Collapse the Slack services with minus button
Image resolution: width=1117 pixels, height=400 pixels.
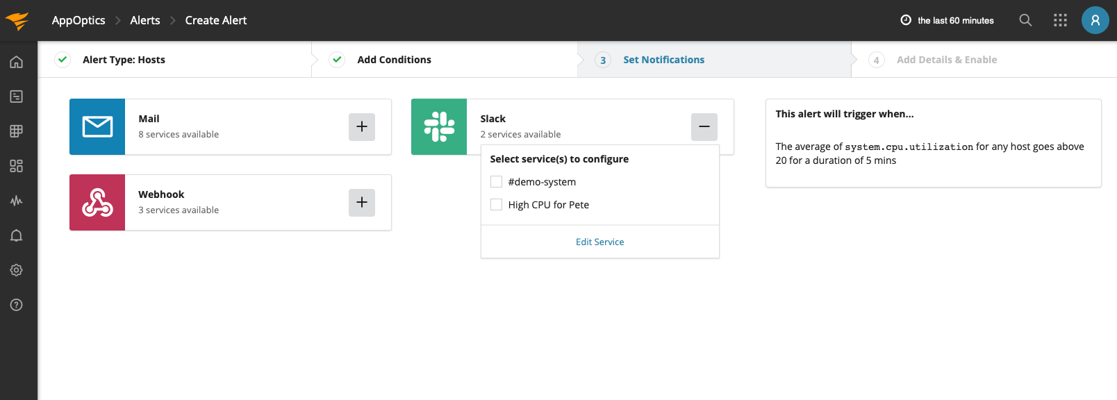[704, 126]
